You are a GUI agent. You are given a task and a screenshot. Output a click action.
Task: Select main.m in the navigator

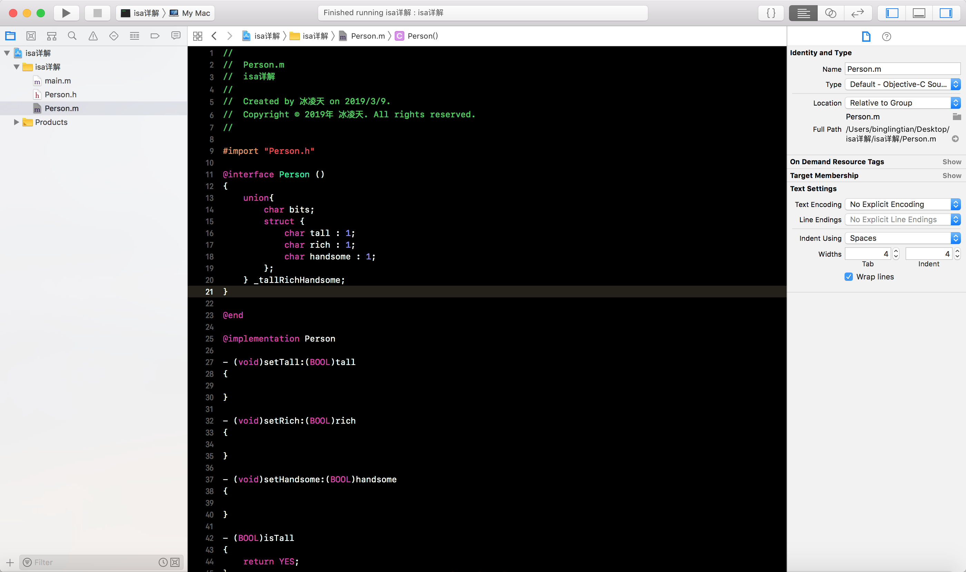point(57,81)
